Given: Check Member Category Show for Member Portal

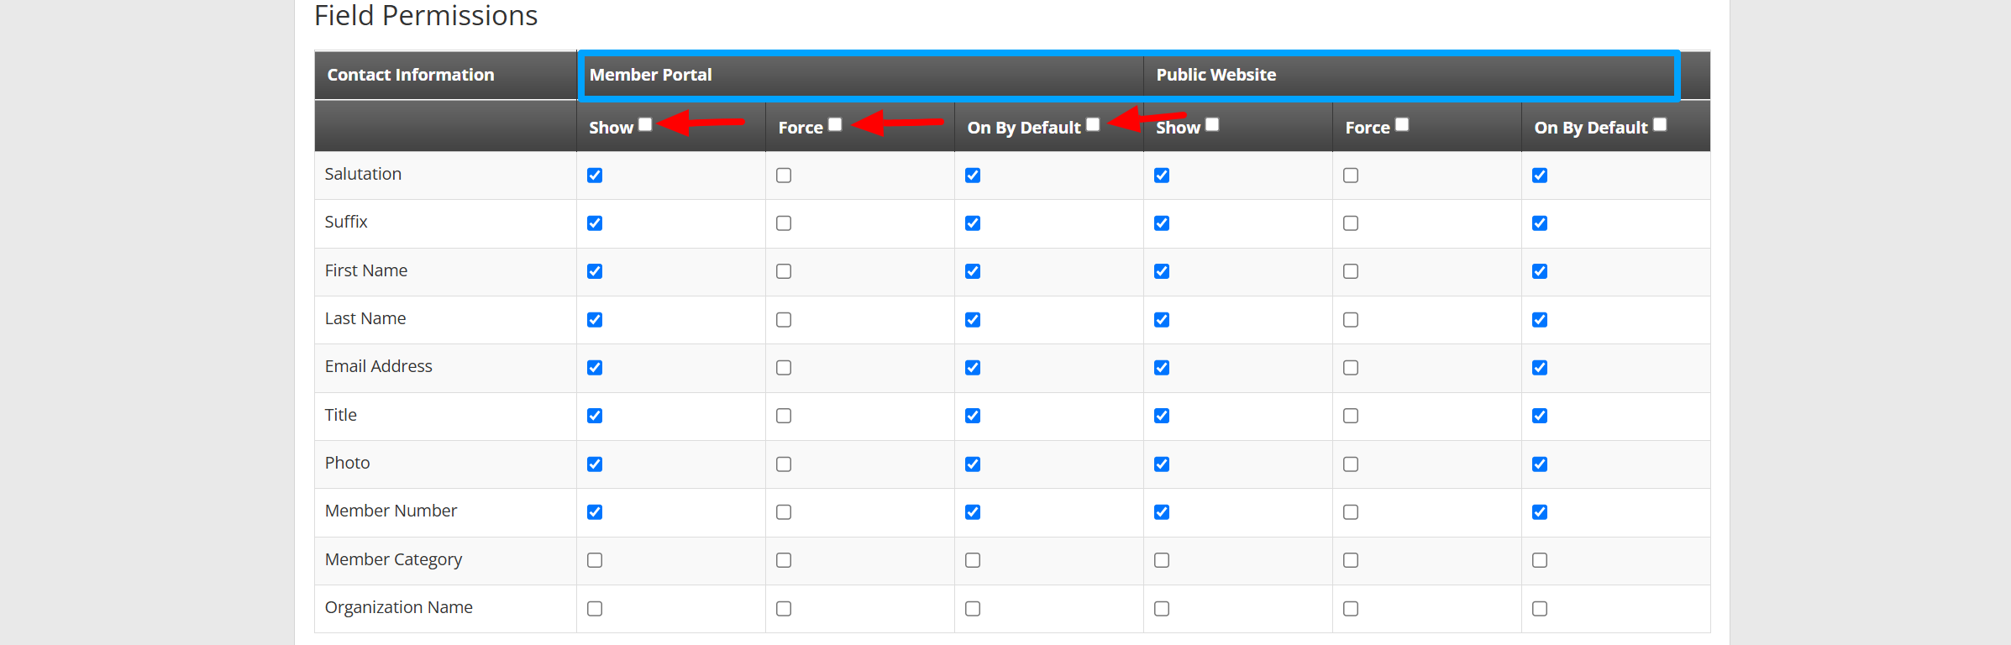Looking at the screenshot, I should [595, 560].
